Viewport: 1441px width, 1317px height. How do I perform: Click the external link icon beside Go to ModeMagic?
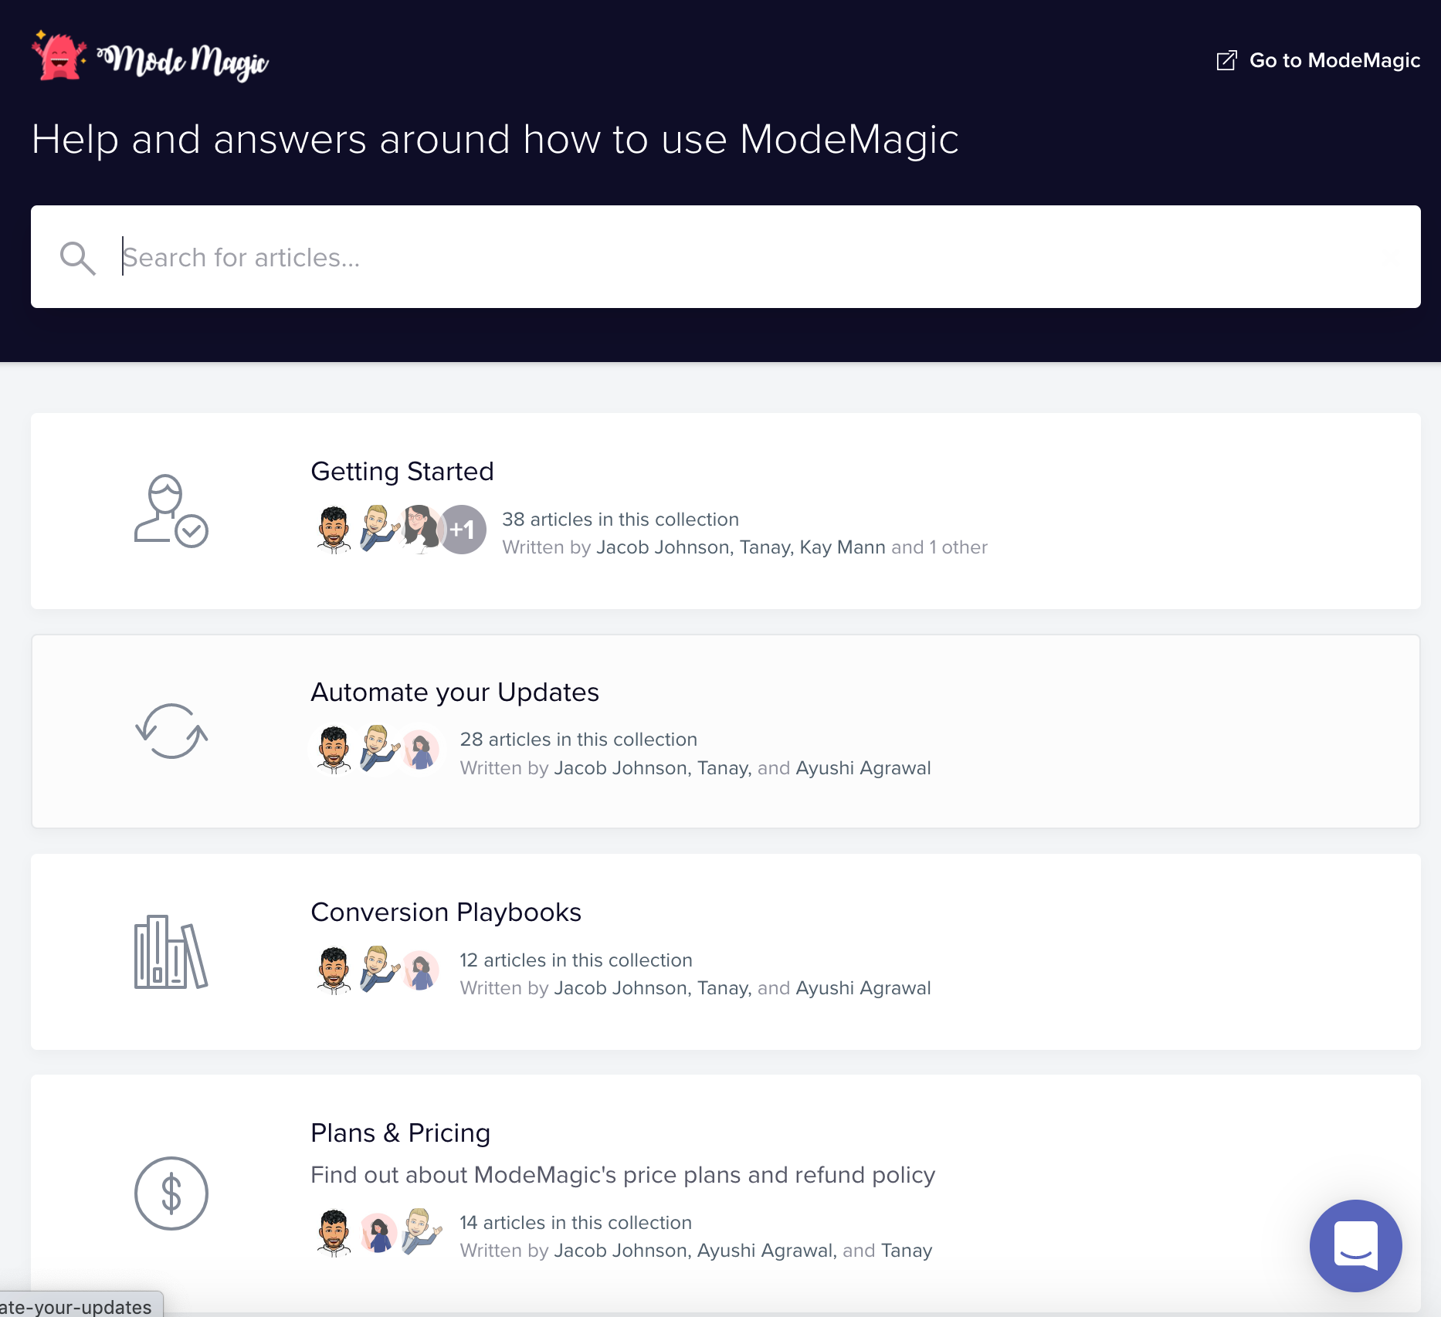(1226, 60)
